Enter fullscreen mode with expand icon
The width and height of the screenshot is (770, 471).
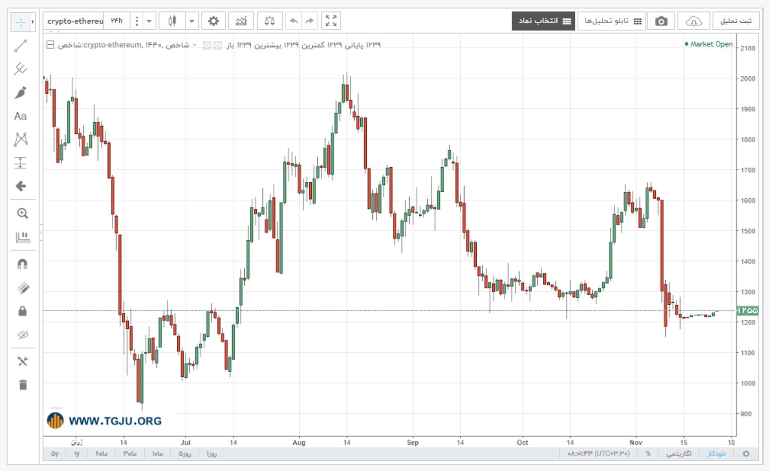[331, 21]
